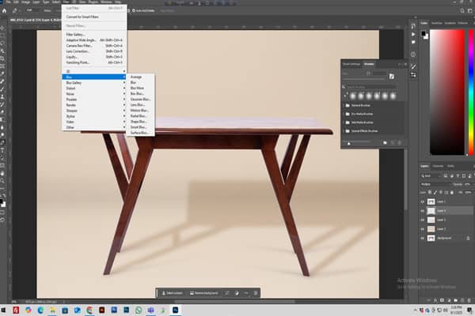475x316 pixels.
Task: Toggle lock position icon
Action: click(x=441, y=192)
